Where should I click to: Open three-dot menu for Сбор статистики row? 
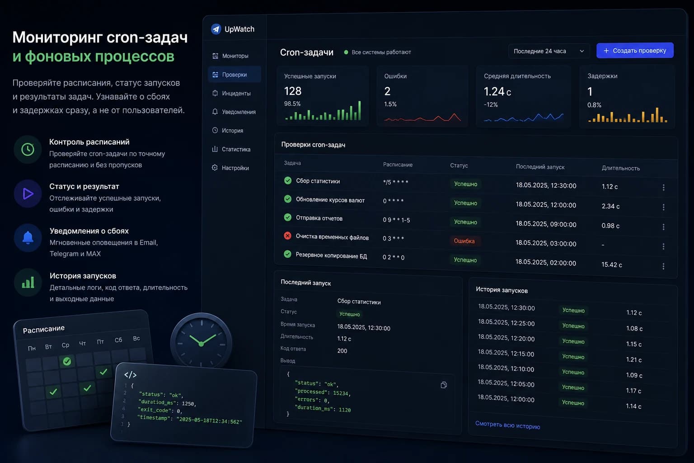pyautogui.click(x=663, y=187)
